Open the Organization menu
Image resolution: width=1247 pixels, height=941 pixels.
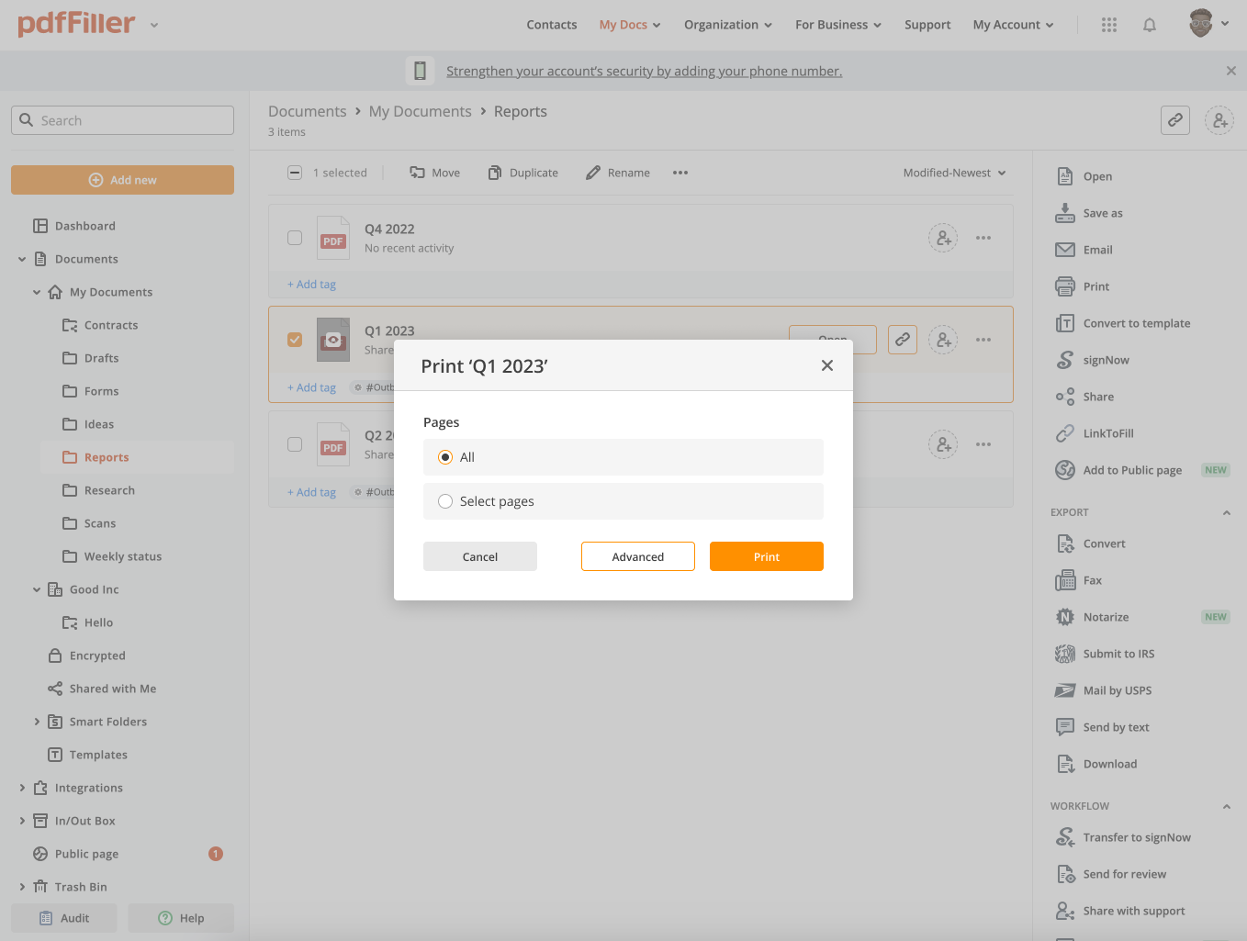(x=727, y=25)
